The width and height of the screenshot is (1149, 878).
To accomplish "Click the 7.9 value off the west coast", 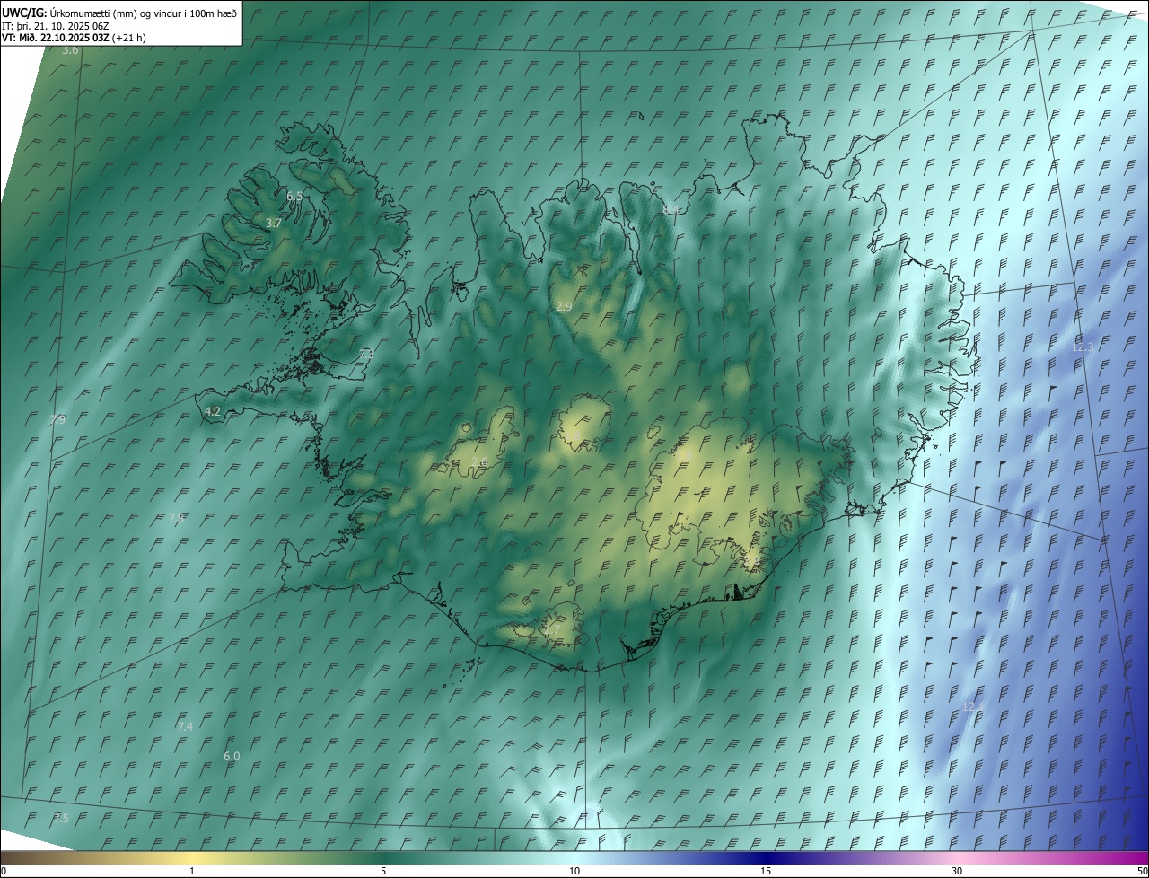I will pyautogui.click(x=57, y=420).
